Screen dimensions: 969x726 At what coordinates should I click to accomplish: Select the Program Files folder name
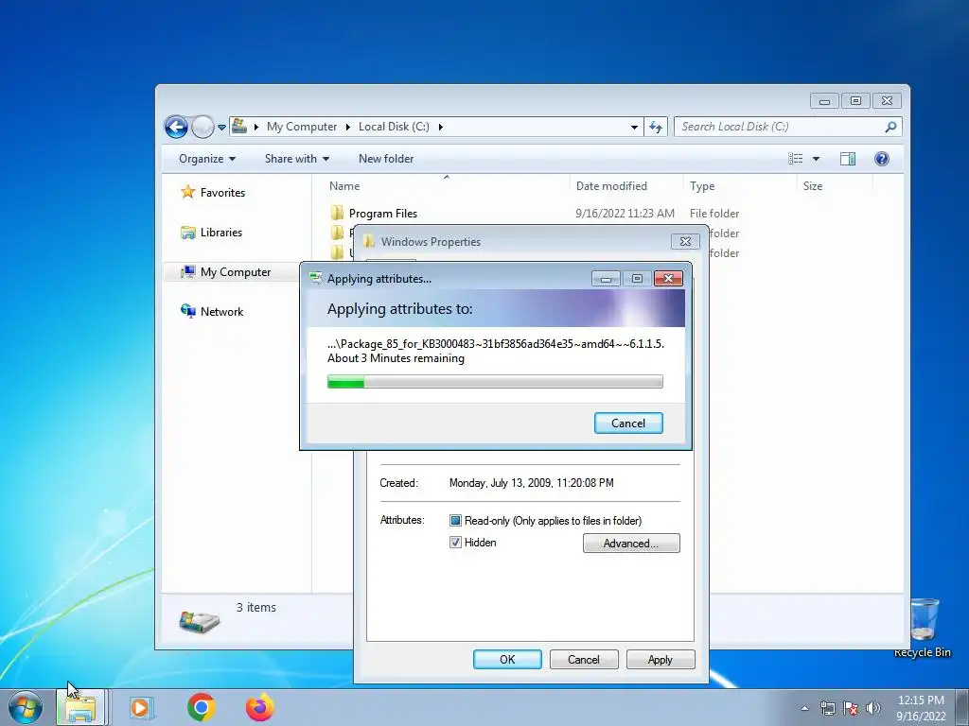[383, 214]
